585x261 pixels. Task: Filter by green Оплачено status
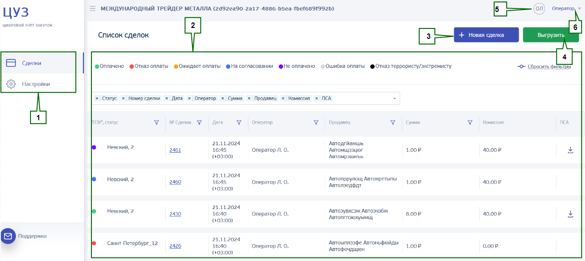click(109, 66)
